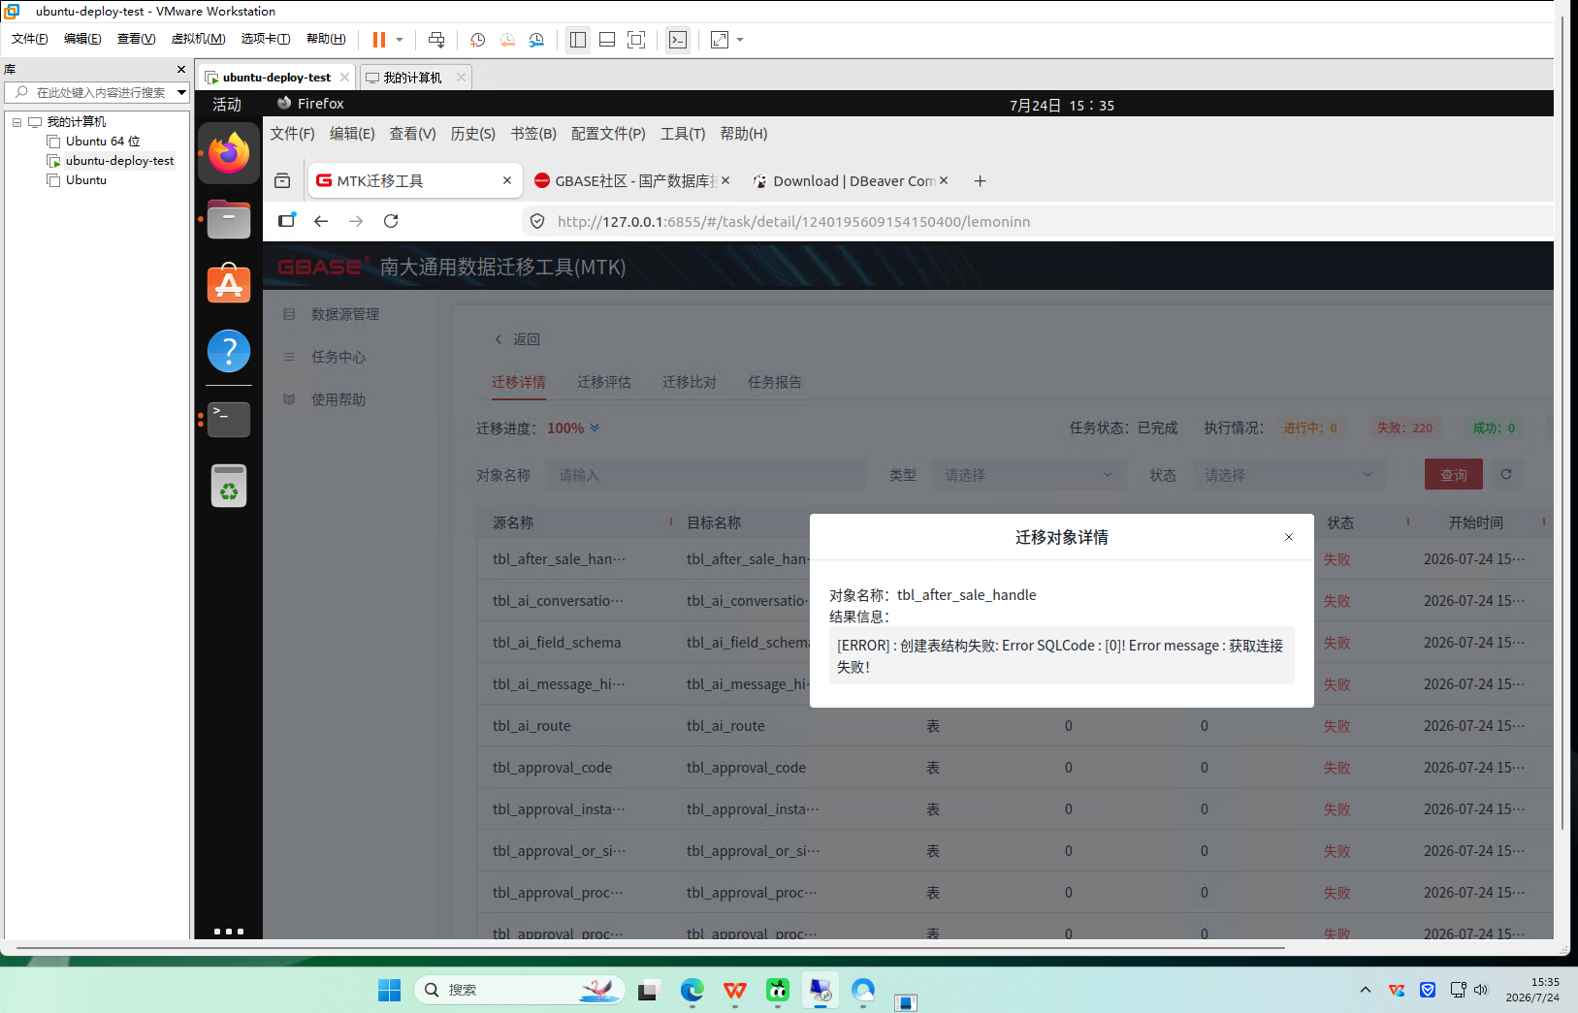Click the ERROR message text in the dialog
The height and width of the screenshot is (1013, 1578).
1060,656
